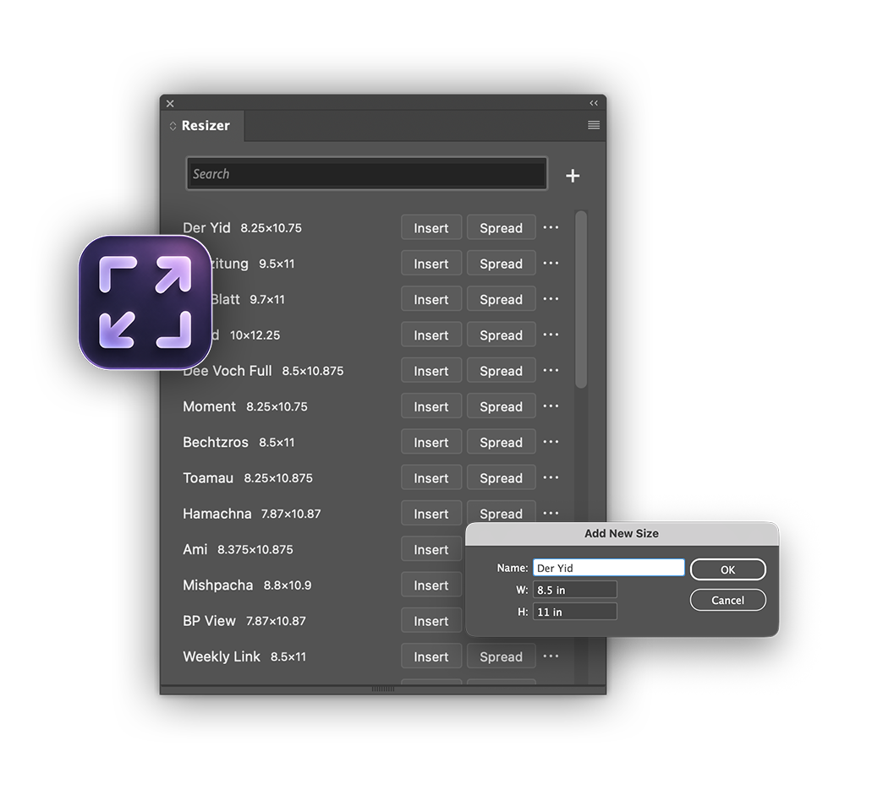Open three-dot options for Der Yid
The image size is (894, 795).
click(551, 227)
